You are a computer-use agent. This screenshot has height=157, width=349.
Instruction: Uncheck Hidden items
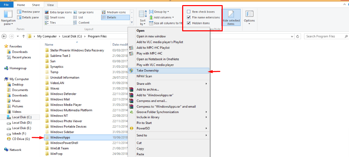189,23
